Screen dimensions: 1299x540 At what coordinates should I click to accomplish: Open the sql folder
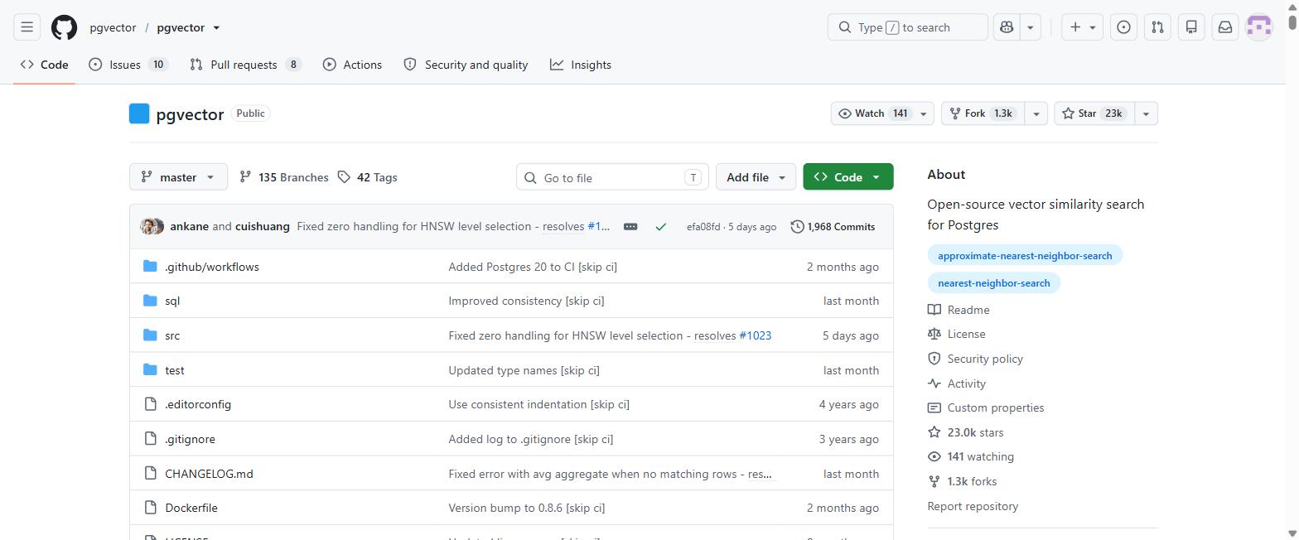[x=172, y=301]
